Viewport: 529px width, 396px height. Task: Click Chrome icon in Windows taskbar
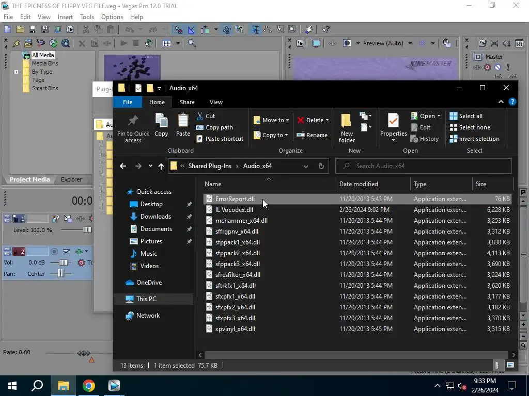89,386
